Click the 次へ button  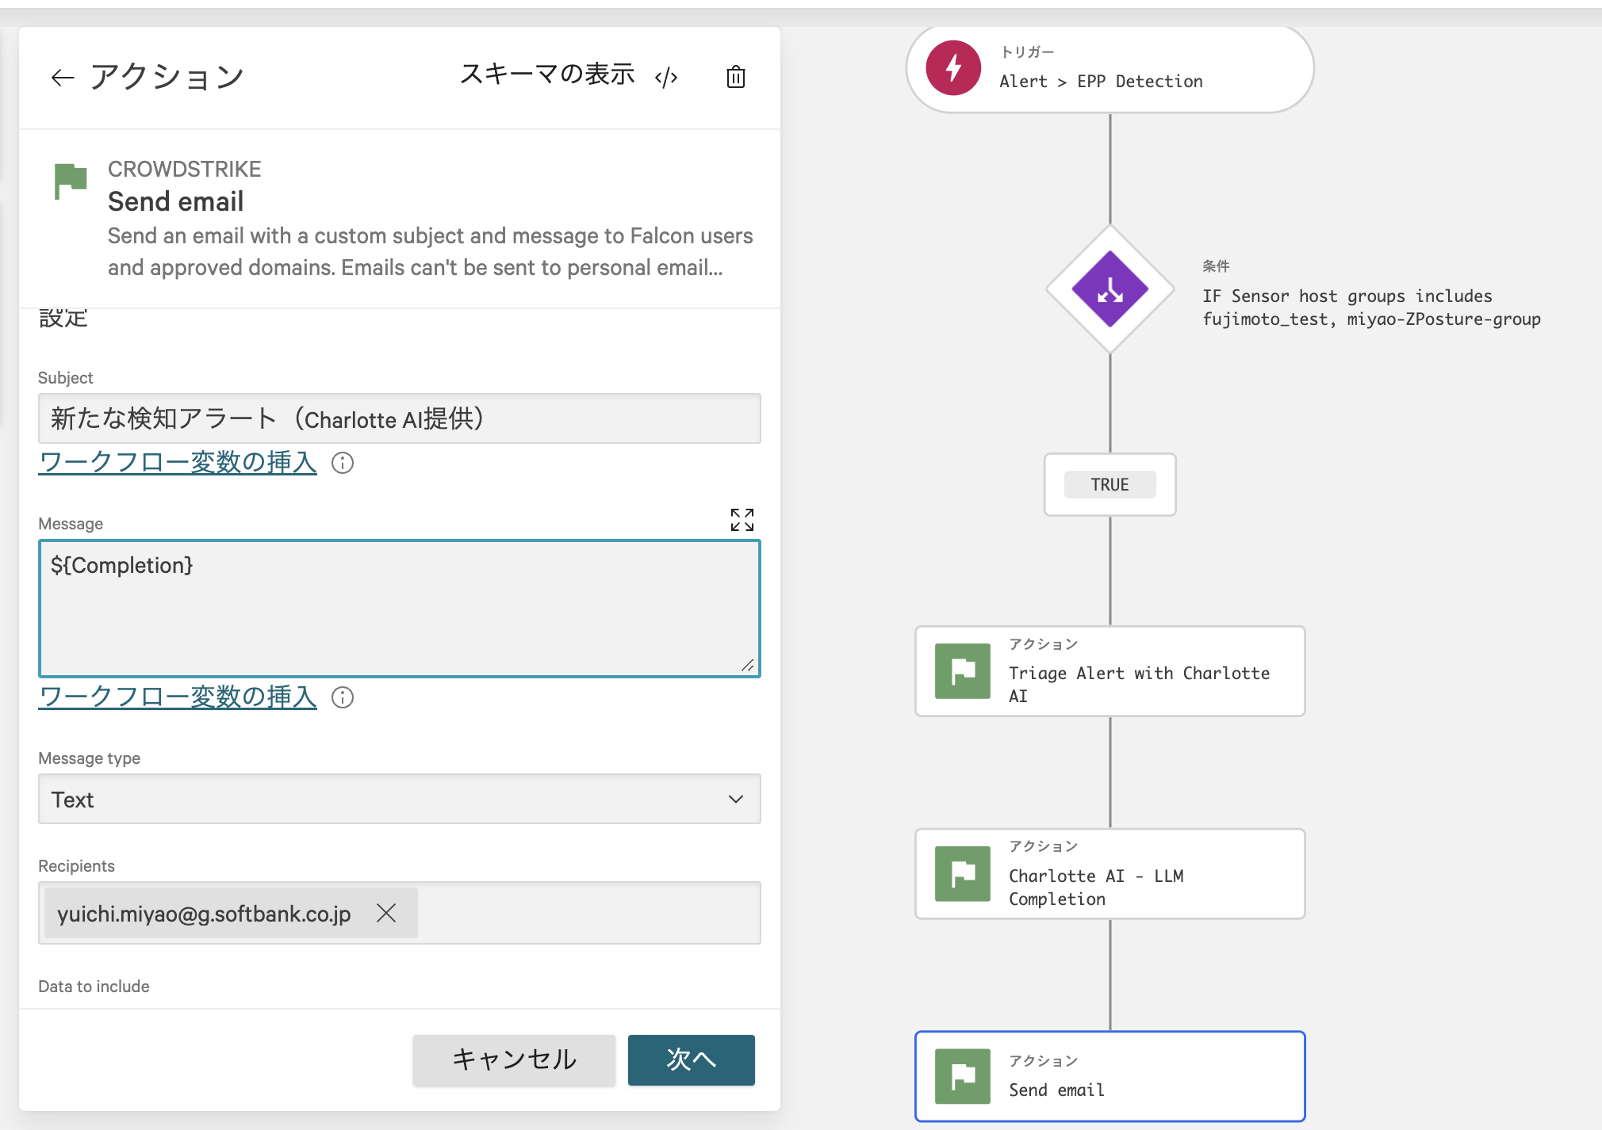[691, 1059]
